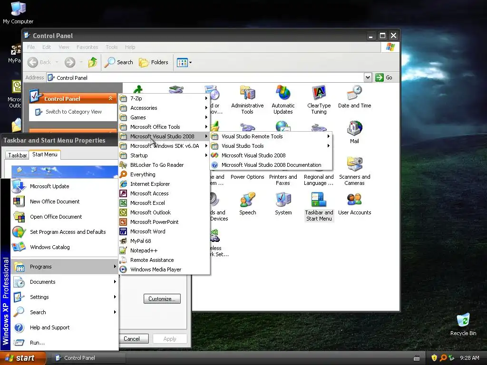Launch Microsoft Word

point(164,231)
